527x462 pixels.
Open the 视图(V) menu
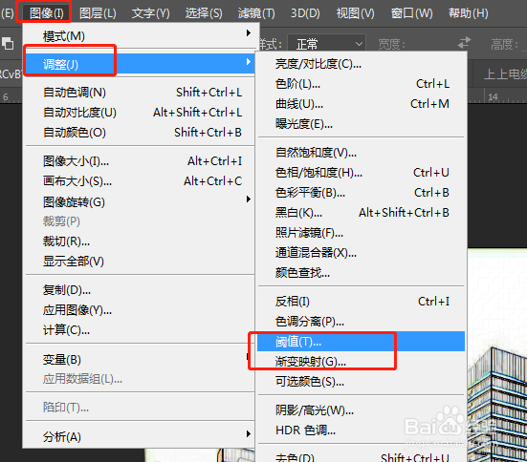click(355, 13)
